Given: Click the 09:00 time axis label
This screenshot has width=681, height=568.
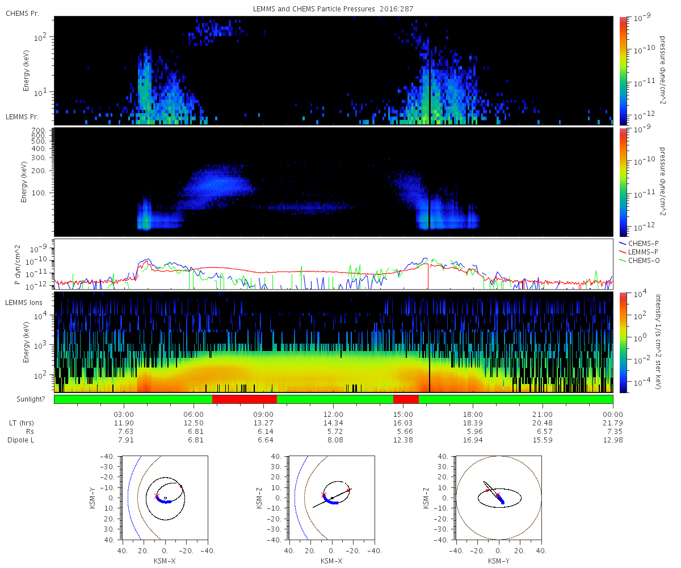Looking at the screenshot, I should 263,414.
